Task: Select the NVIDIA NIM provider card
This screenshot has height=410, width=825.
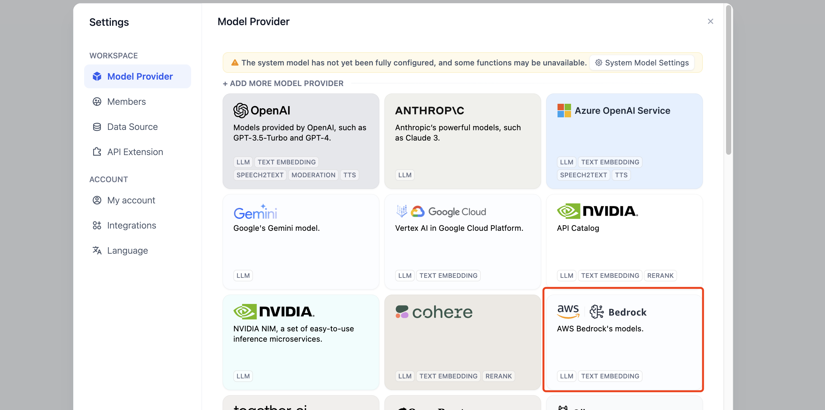Action: click(301, 342)
